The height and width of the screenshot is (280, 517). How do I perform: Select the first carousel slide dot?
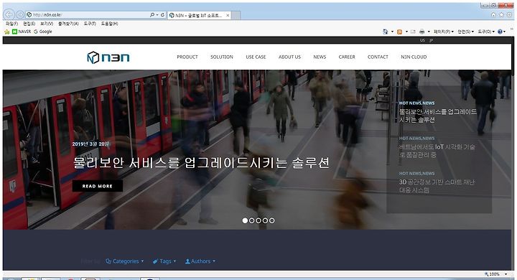[x=245, y=220]
